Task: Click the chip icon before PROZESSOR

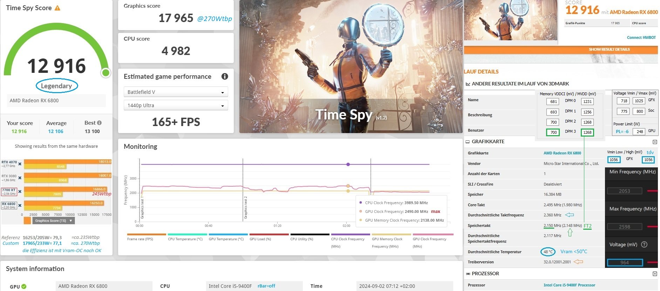Action: pyautogui.click(x=468, y=274)
